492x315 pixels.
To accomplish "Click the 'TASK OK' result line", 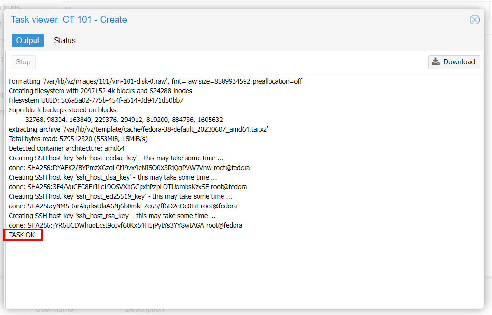I will tap(22, 235).
